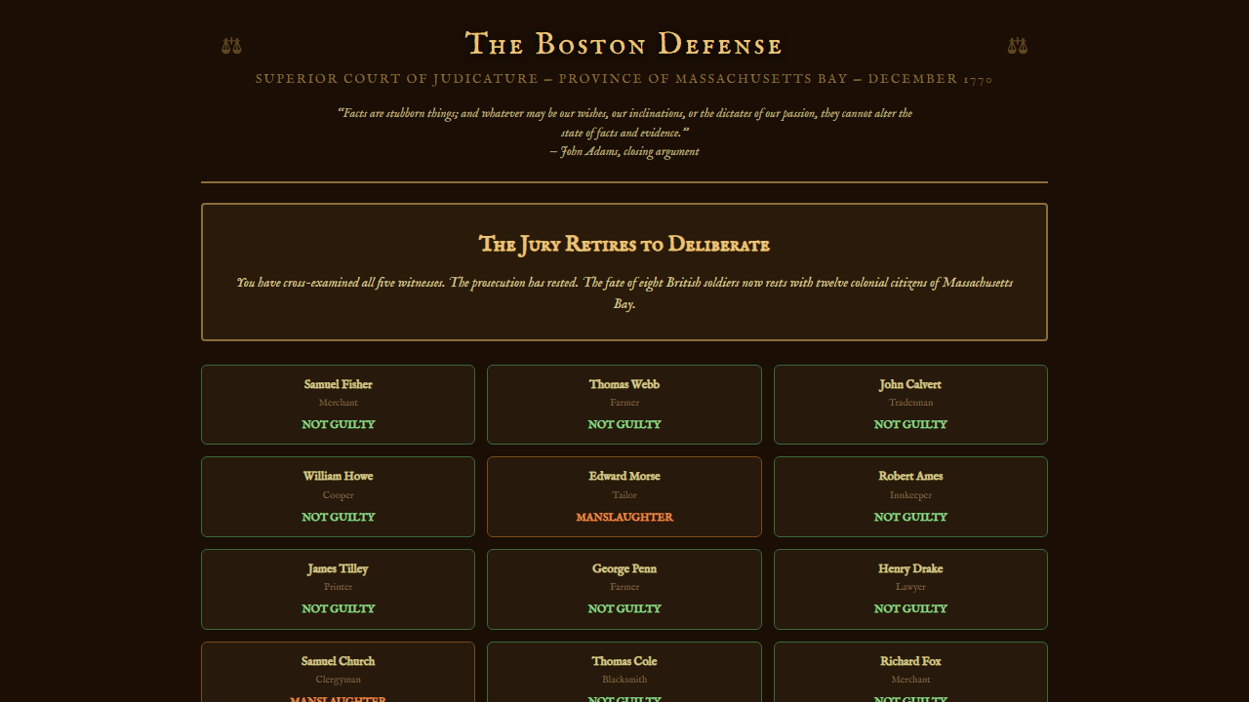
Task: Choose James Tilley juror card
Action: pos(338,589)
